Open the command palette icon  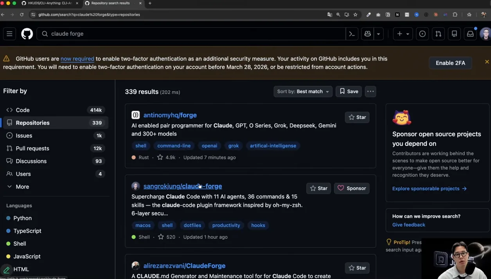(x=352, y=34)
